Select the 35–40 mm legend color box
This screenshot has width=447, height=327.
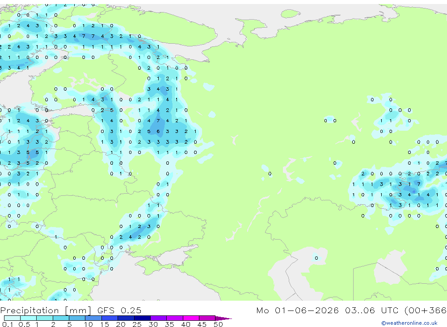pos(175,318)
